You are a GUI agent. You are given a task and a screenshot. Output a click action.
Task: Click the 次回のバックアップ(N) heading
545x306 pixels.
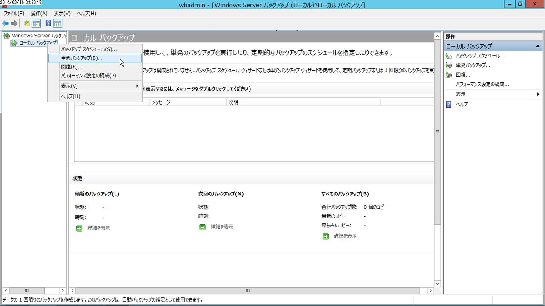tap(221, 194)
